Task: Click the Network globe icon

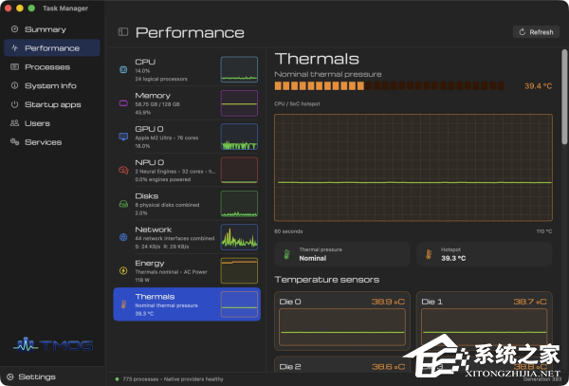Action: tap(123, 237)
